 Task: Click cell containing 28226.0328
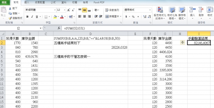[90, 47]
